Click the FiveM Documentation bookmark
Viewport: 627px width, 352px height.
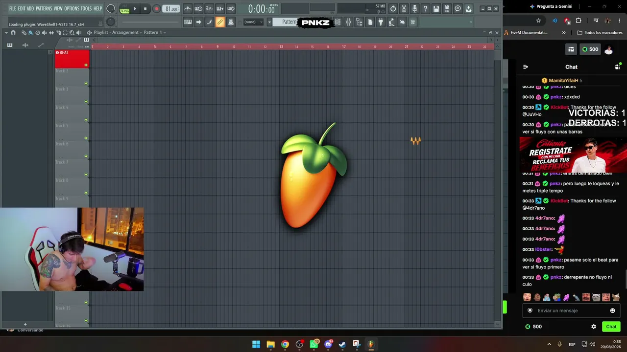pos(526,33)
